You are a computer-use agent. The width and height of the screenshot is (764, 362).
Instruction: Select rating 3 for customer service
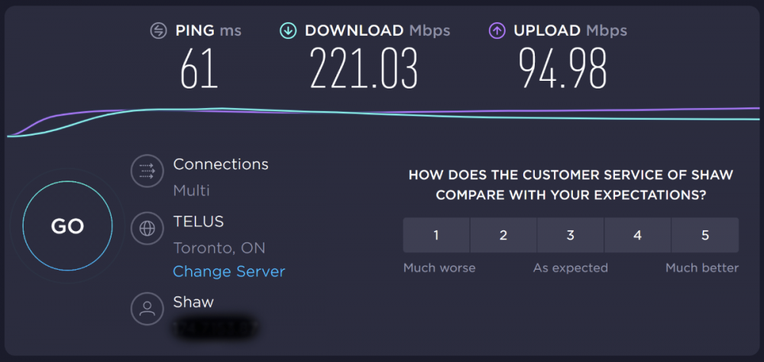pos(571,235)
